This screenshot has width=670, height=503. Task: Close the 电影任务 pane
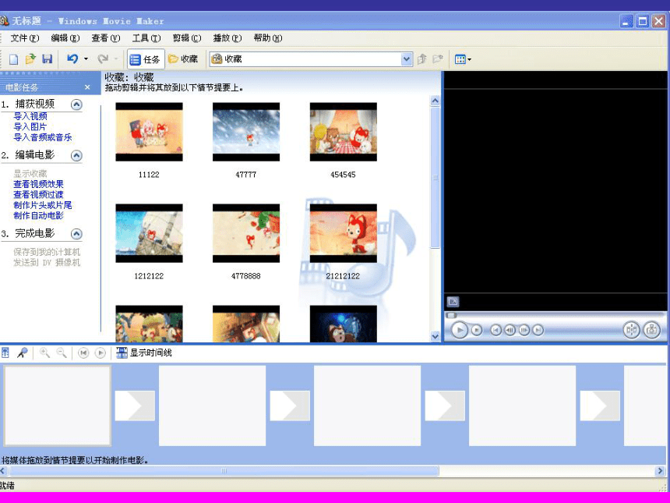tap(87, 87)
